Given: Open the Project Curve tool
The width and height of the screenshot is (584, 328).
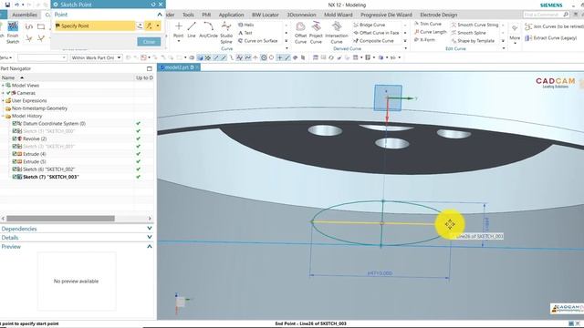Looking at the screenshot, I should (316, 33).
